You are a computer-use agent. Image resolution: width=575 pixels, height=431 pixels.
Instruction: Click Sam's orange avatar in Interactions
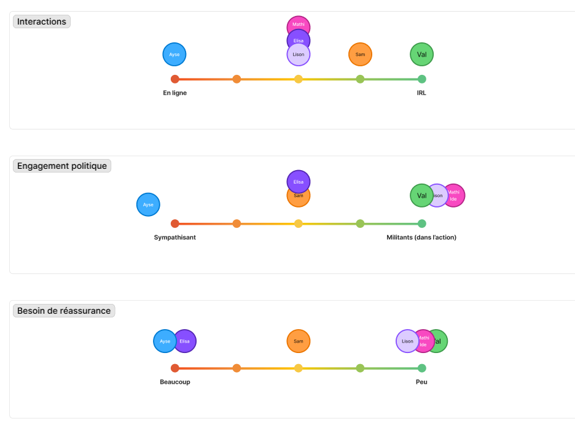click(360, 55)
